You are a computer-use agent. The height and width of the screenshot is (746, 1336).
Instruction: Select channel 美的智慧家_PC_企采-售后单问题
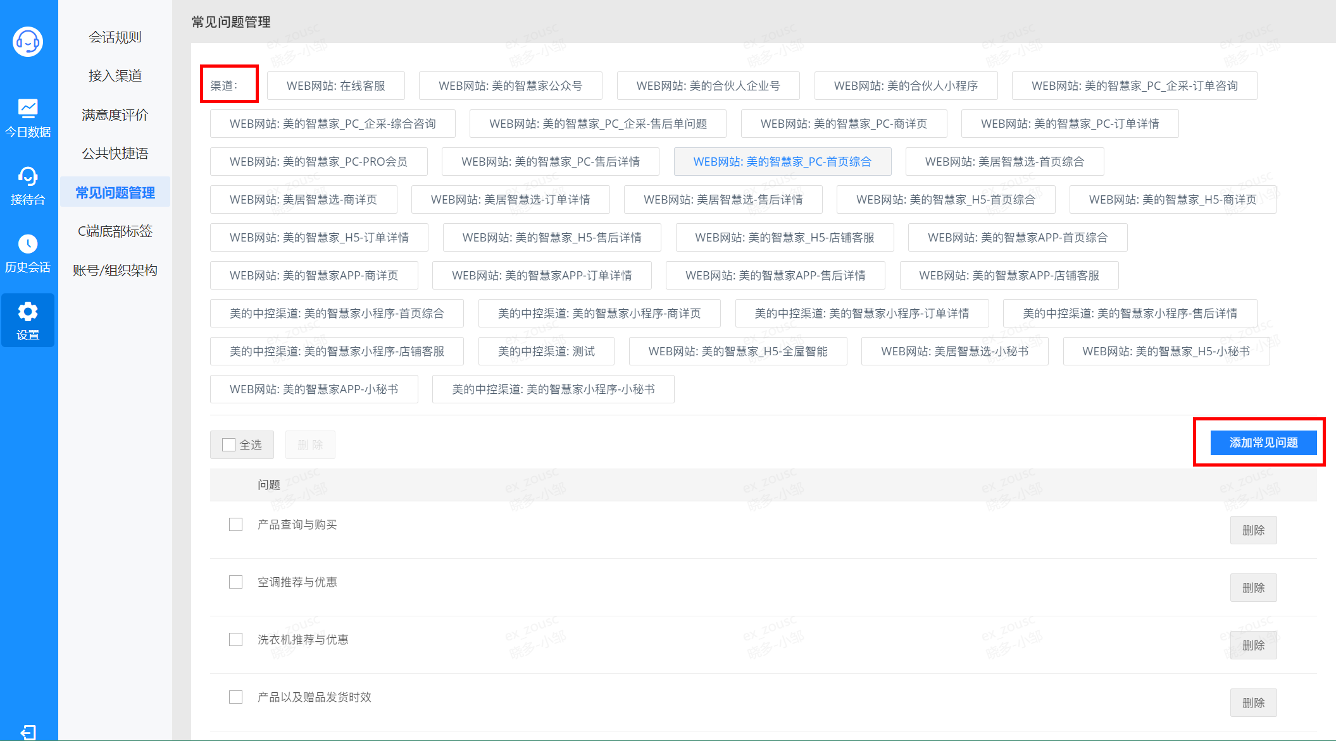coord(598,124)
